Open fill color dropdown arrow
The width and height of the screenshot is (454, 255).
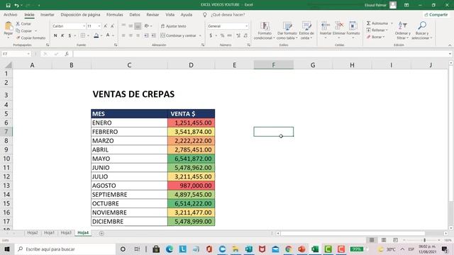[101, 35]
